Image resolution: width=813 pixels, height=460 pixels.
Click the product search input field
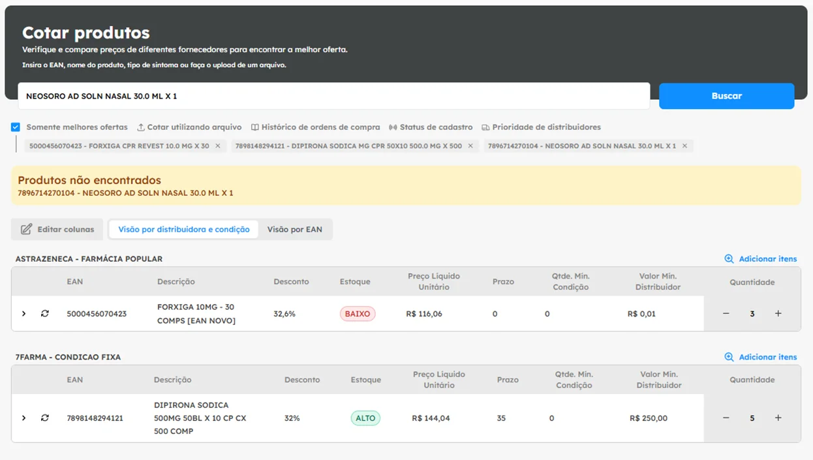333,96
